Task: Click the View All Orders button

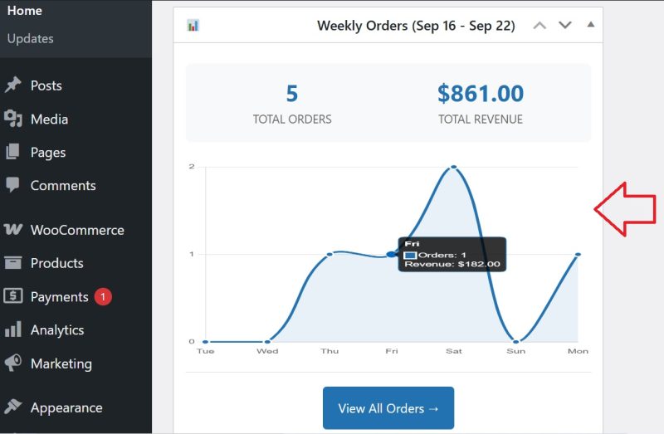Action: pyautogui.click(x=388, y=408)
